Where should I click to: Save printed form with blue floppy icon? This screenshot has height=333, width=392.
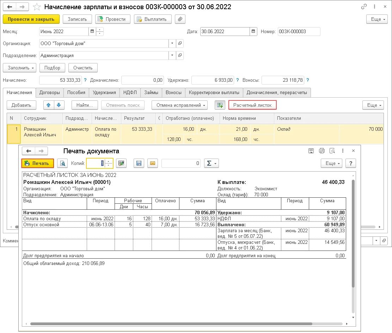tap(139, 164)
